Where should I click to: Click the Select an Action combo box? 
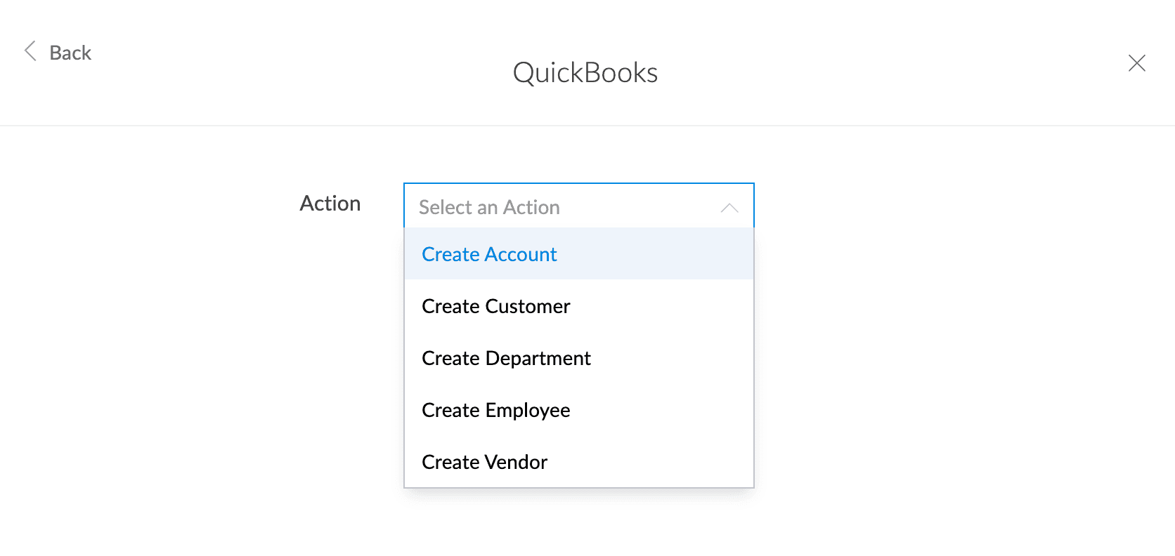coord(579,206)
